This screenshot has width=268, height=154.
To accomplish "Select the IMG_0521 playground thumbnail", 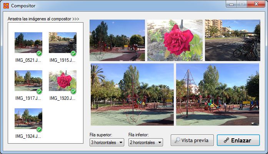I will tap(28, 43).
